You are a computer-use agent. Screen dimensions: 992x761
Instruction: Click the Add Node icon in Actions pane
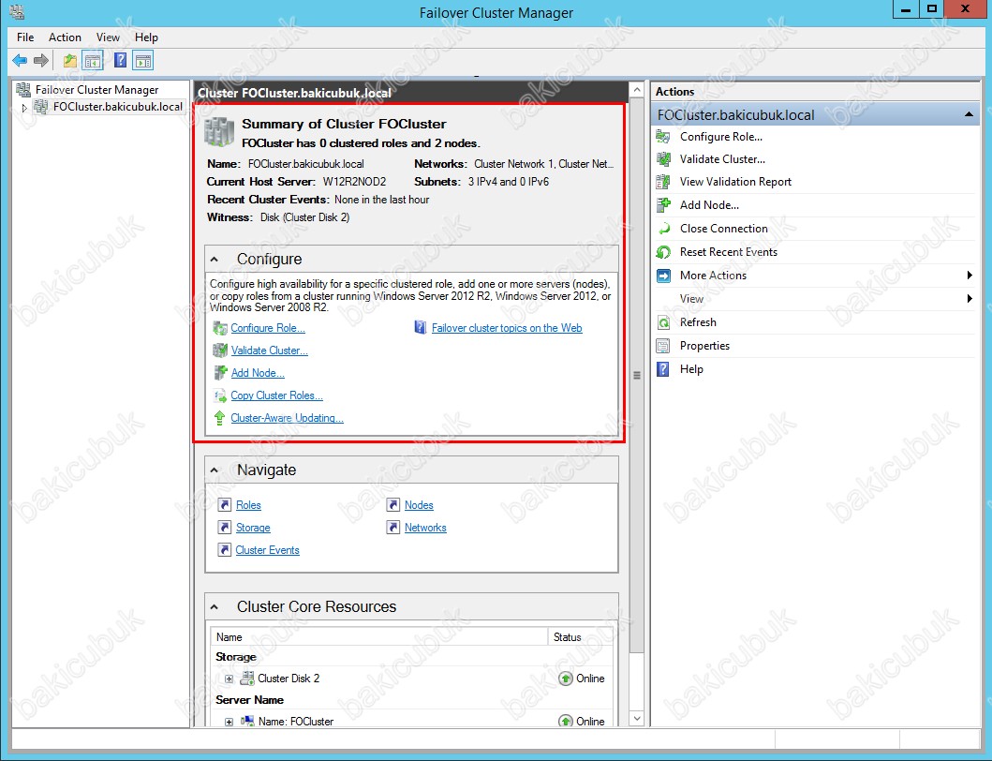point(663,205)
